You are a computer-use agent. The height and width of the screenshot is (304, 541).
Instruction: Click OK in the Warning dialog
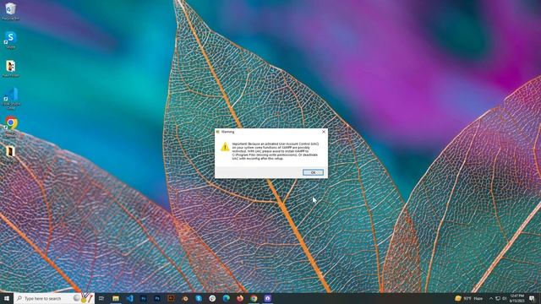coord(313,172)
